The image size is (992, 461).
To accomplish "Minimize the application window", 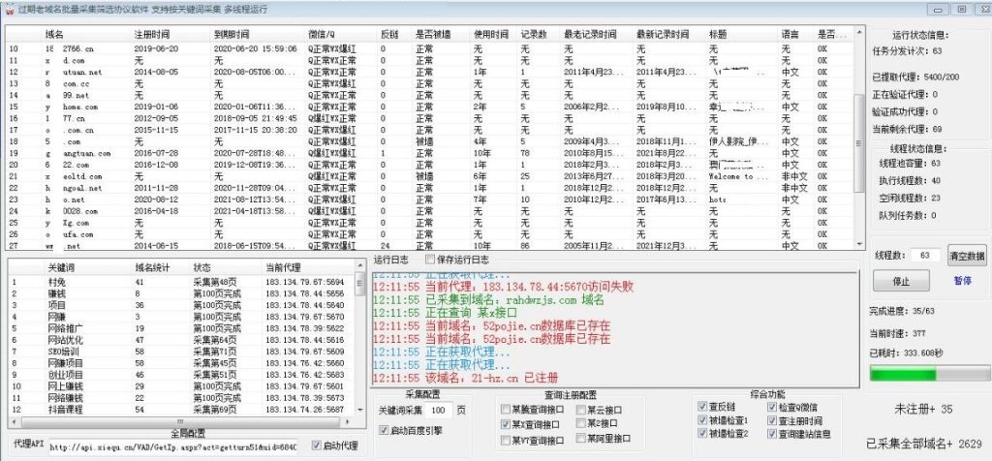I will [x=940, y=9].
